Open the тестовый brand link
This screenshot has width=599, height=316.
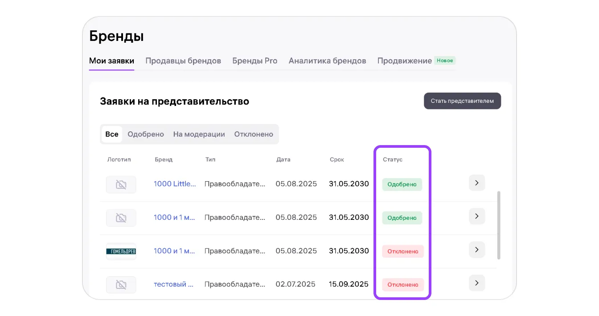[x=173, y=284]
